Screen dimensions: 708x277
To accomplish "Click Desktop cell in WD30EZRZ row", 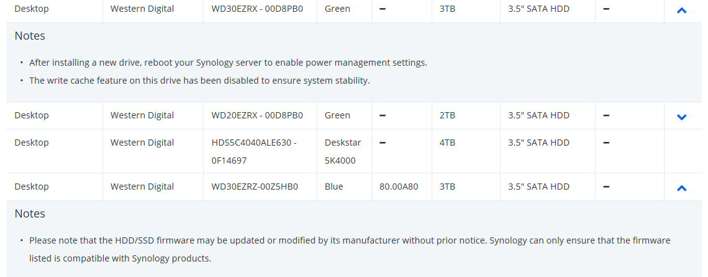I will [x=32, y=187].
